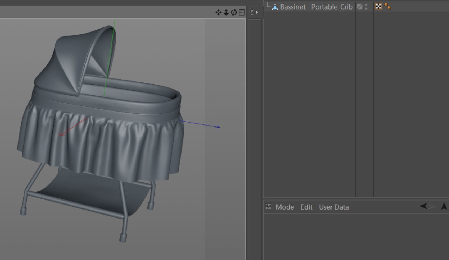Open the User Data menu
Image resolution: width=449 pixels, height=260 pixels.
pyautogui.click(x=334, y=207)
